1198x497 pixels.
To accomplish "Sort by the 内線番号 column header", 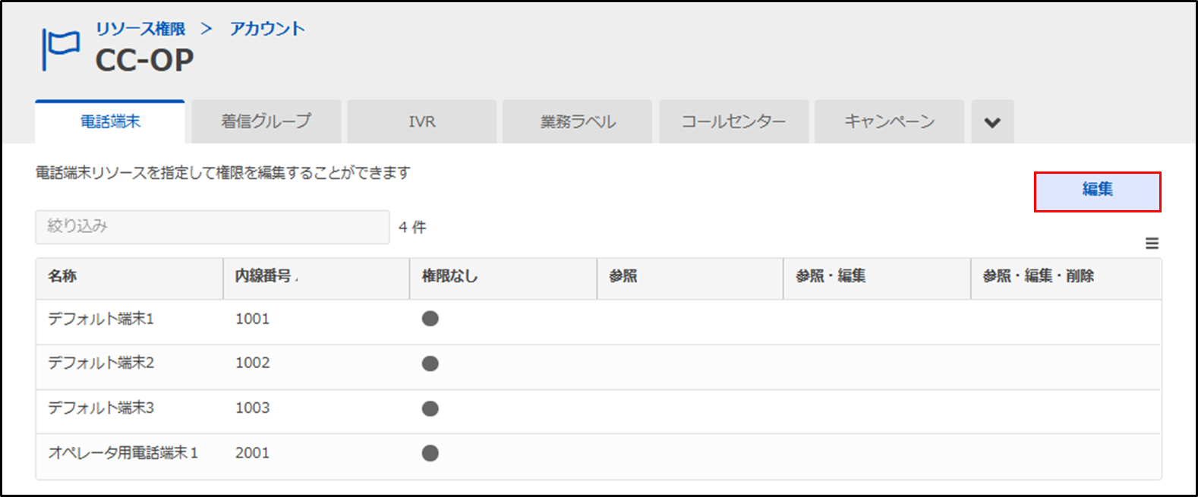I will click(x=263, y=276).
